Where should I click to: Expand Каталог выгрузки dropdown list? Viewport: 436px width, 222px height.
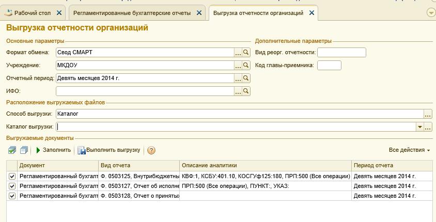(419, 126)
